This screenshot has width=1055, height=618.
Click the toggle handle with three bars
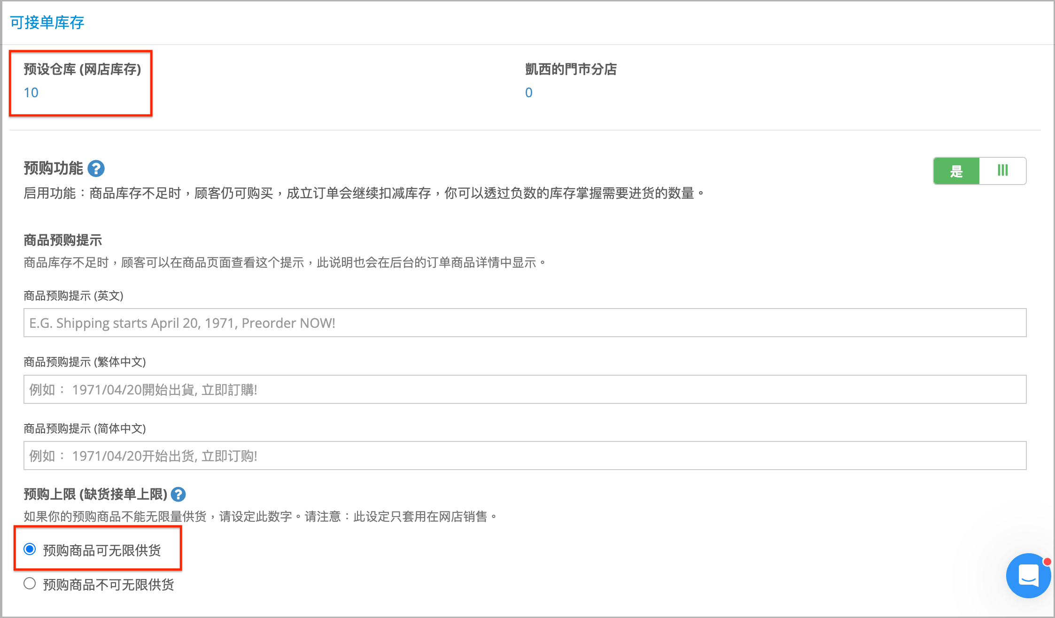coord(1003,171)
